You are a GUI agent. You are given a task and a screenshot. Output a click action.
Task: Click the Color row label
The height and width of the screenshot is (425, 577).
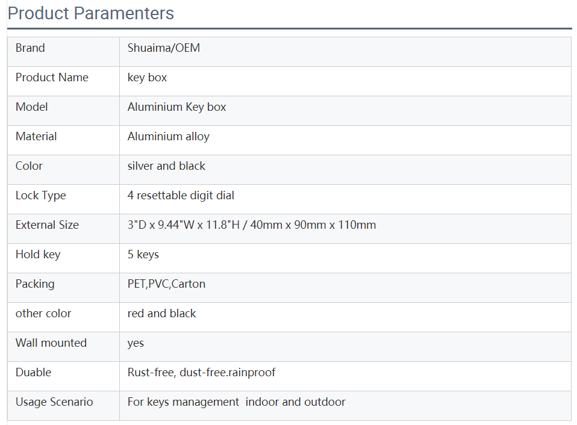[x=30, y=166]
